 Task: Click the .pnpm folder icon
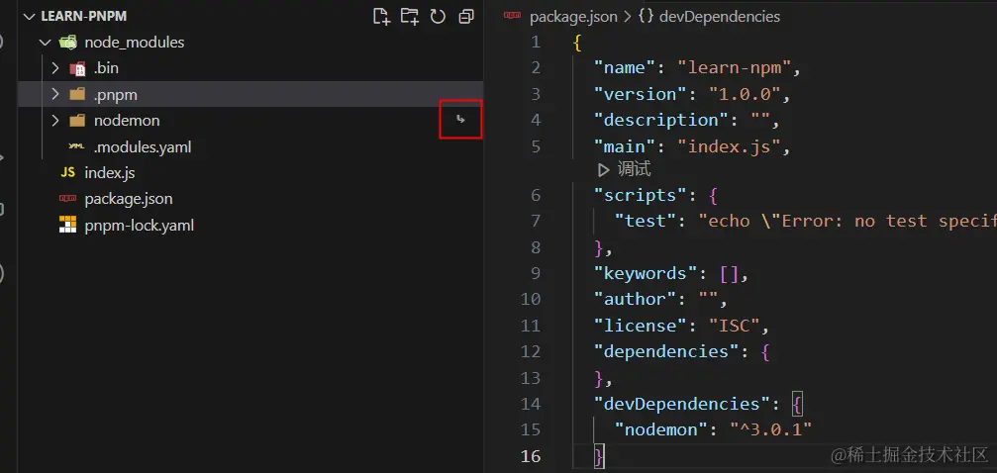pos(77,94)
